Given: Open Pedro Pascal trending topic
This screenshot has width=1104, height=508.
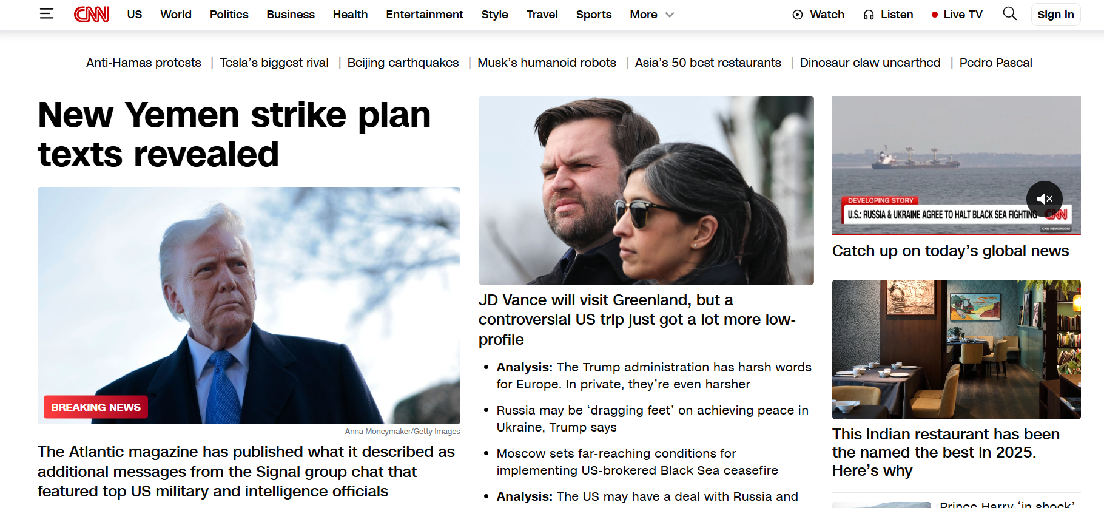Looking at the screenshot, I should pos(996,63).
